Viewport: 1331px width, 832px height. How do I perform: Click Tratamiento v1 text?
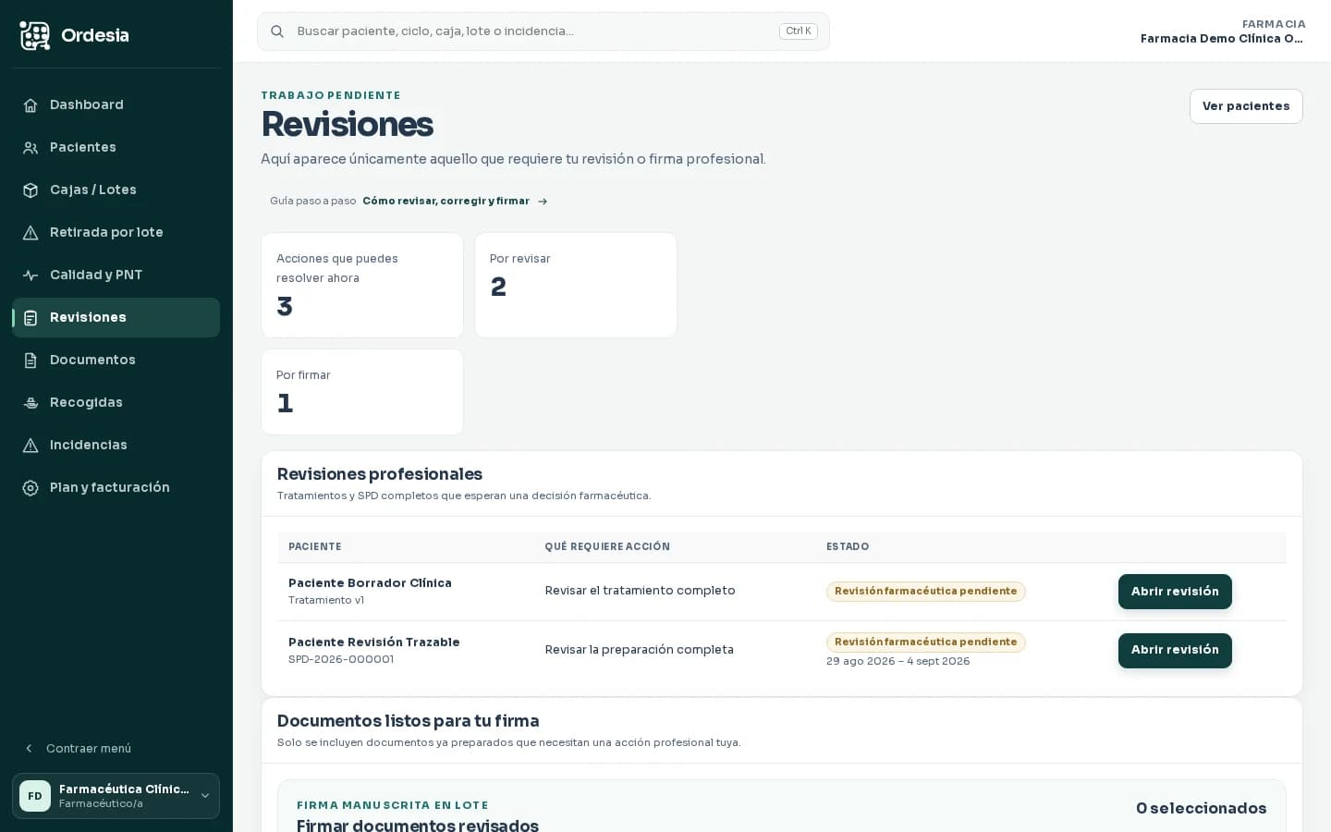pos(326,601)
